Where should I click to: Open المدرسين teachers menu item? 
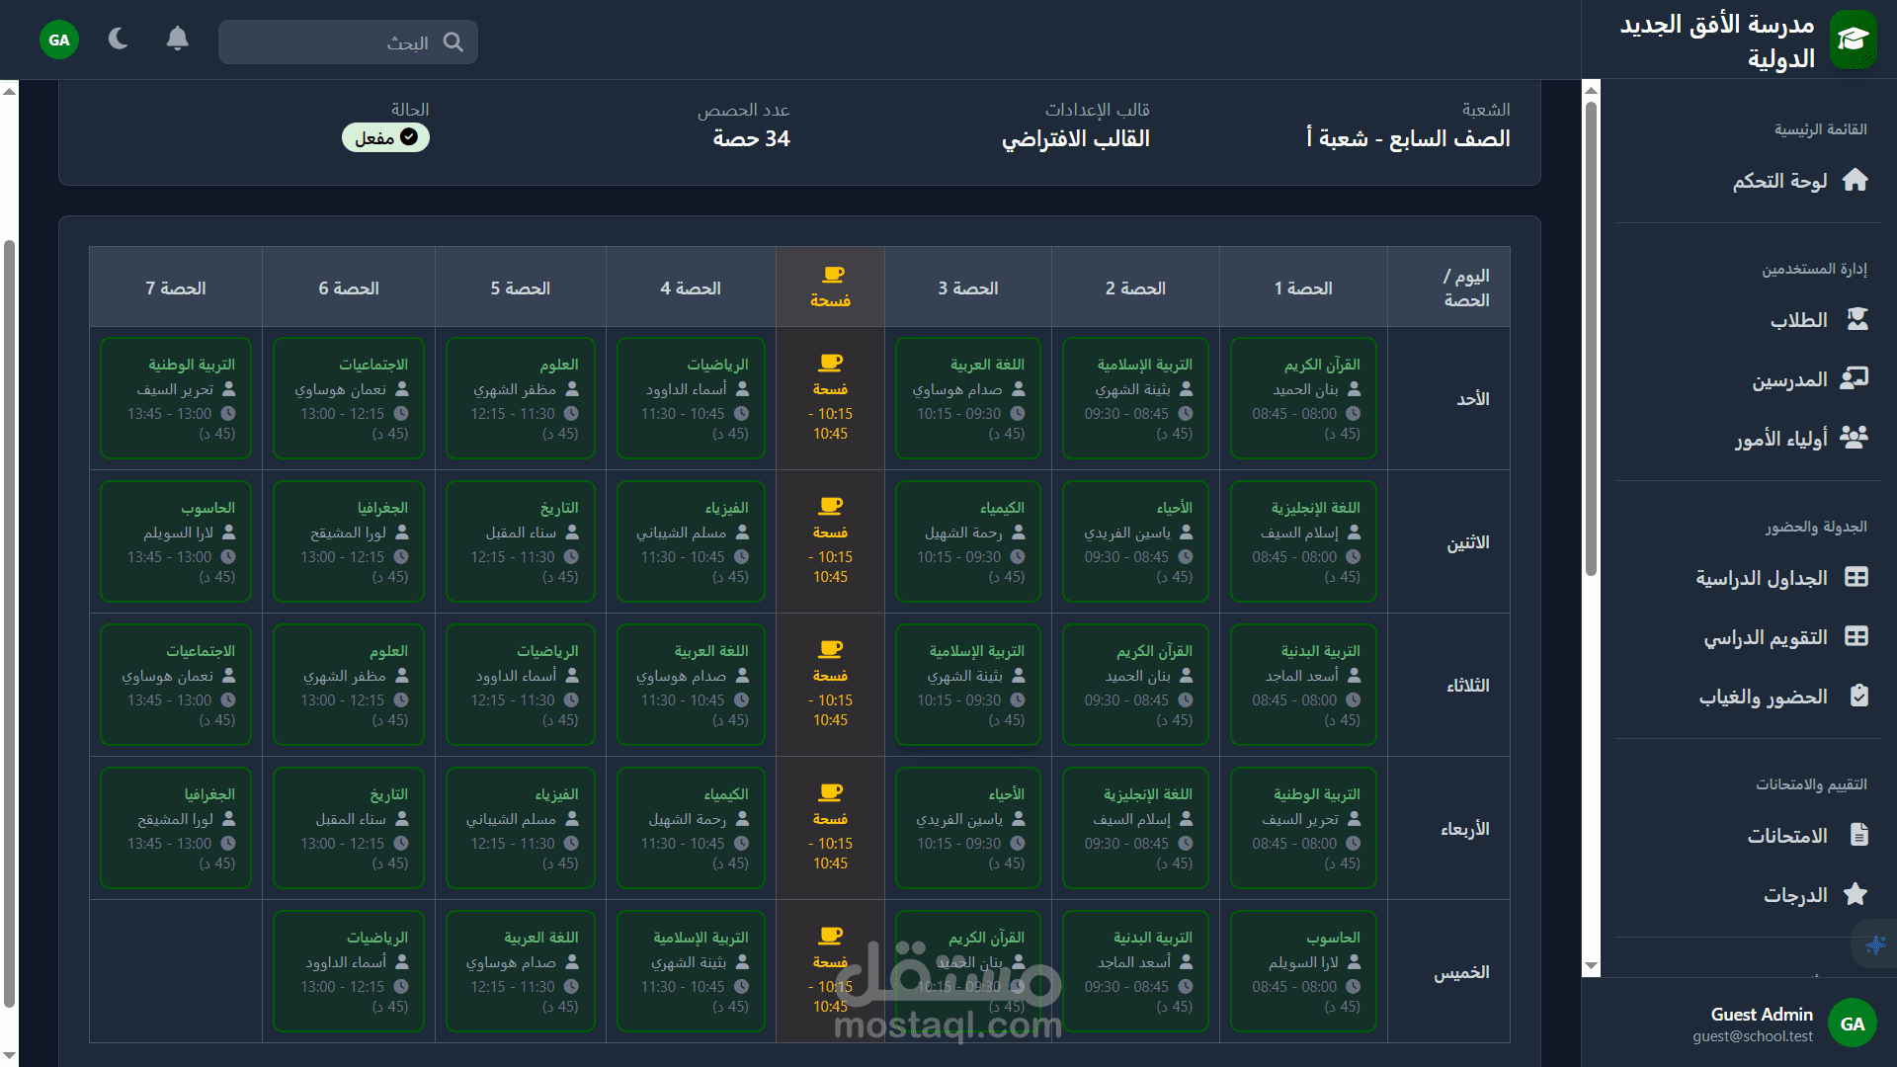(x=1789, y=380)
